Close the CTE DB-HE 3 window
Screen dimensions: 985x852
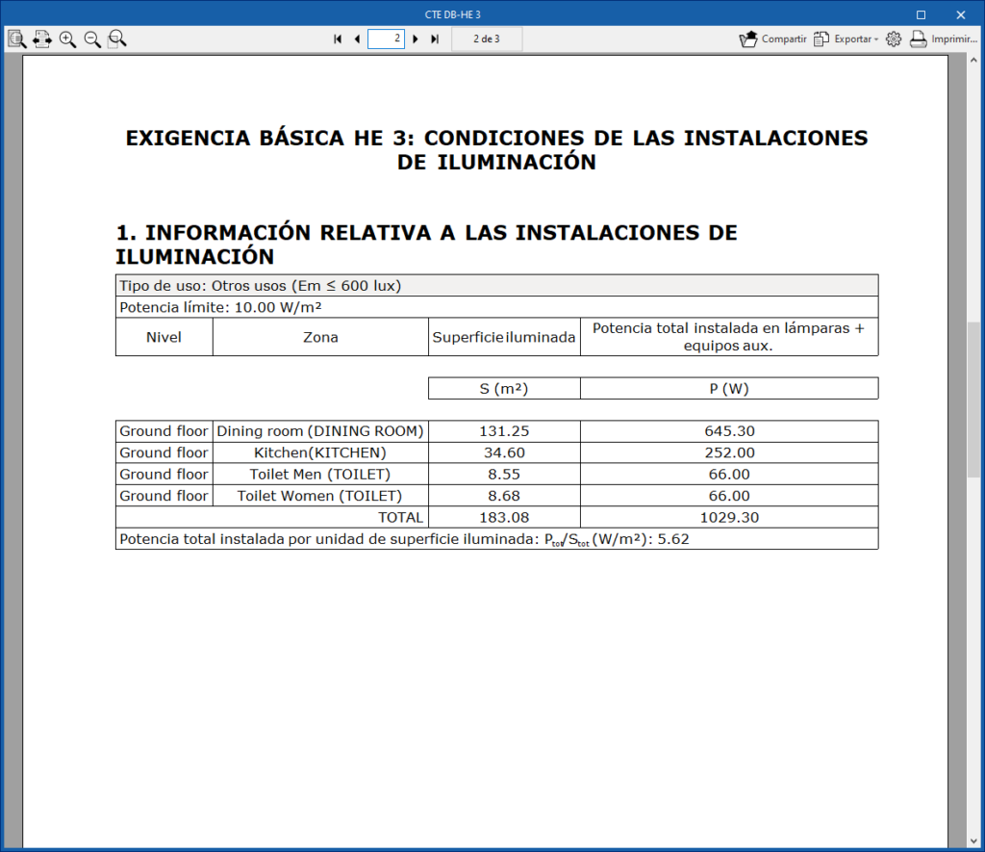(961, 14)
